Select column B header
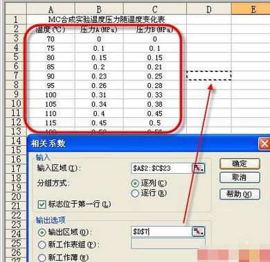The height and width of the screenshot is (262, 270). tap(99, 9)
